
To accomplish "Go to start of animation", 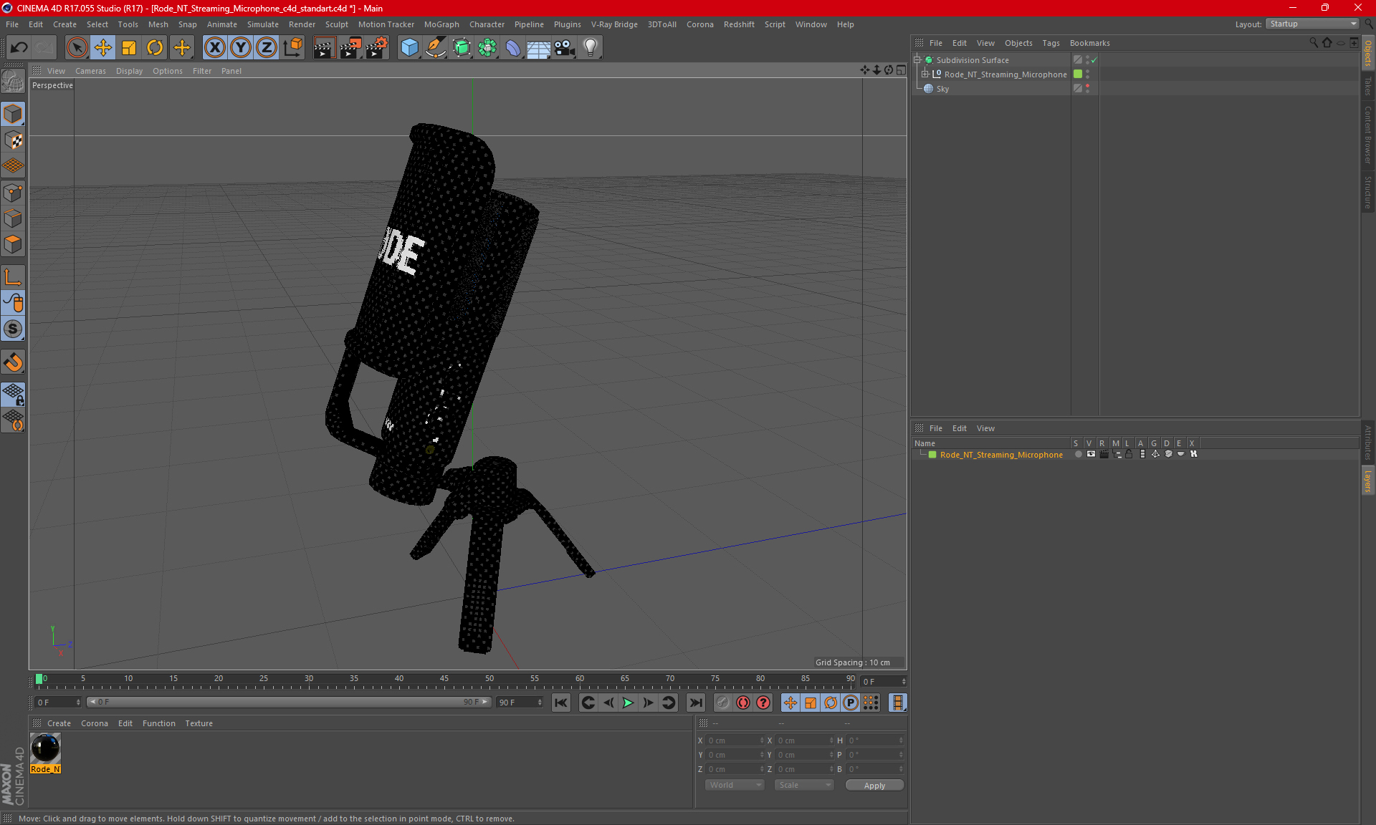I will 561,703.
